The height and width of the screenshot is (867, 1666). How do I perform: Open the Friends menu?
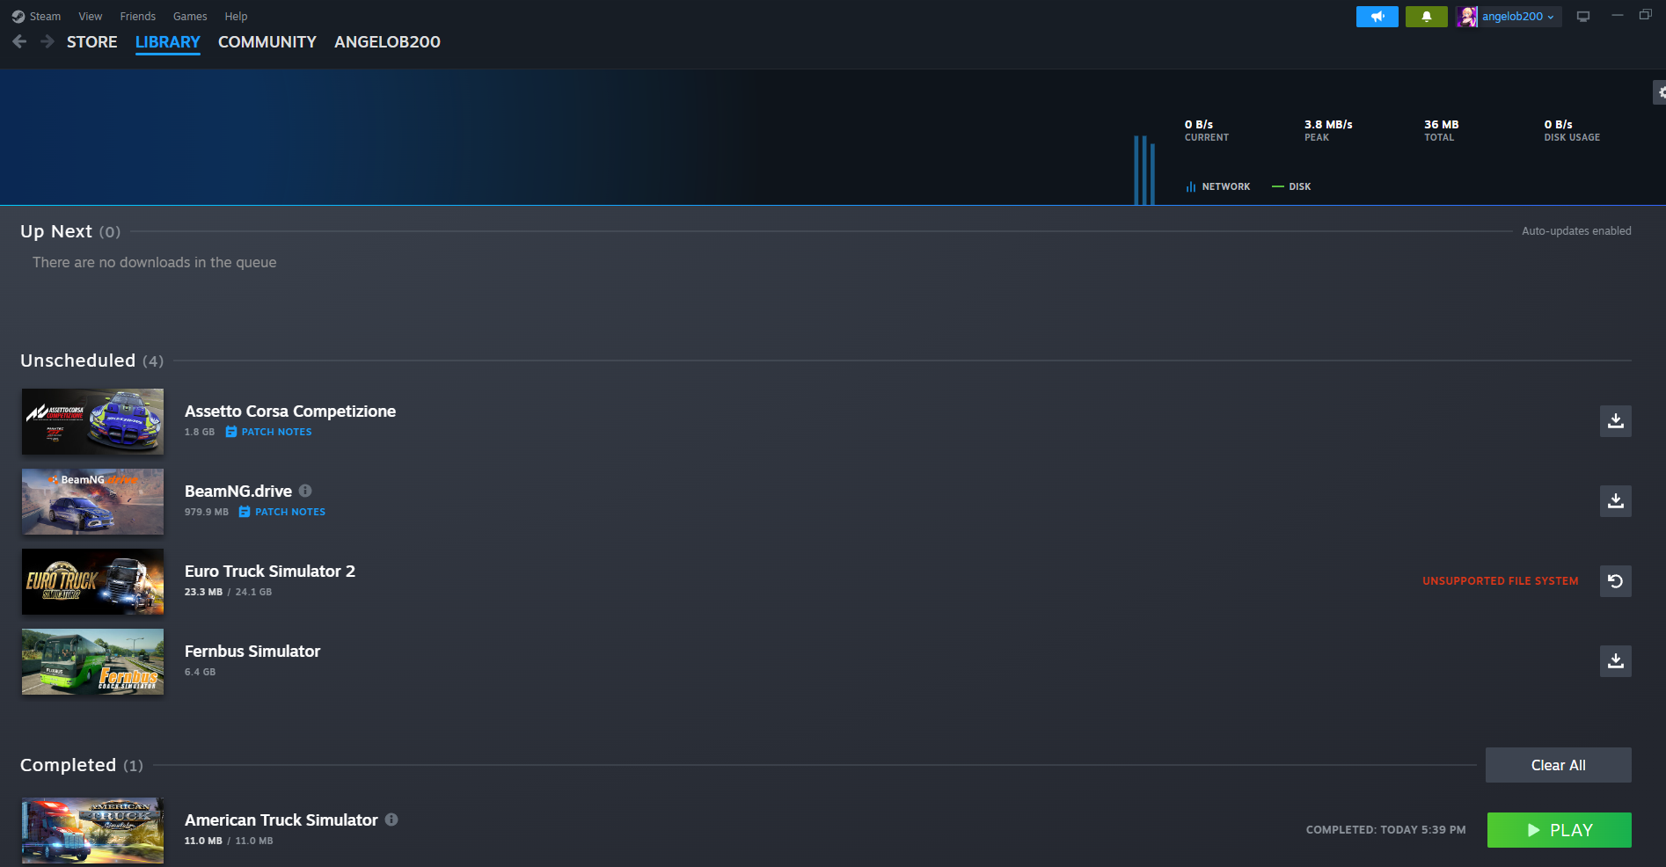pos(138,17)
